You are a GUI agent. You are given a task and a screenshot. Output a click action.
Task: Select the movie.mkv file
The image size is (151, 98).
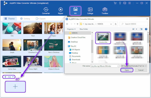pyautogui.click(x=103, y=38)
